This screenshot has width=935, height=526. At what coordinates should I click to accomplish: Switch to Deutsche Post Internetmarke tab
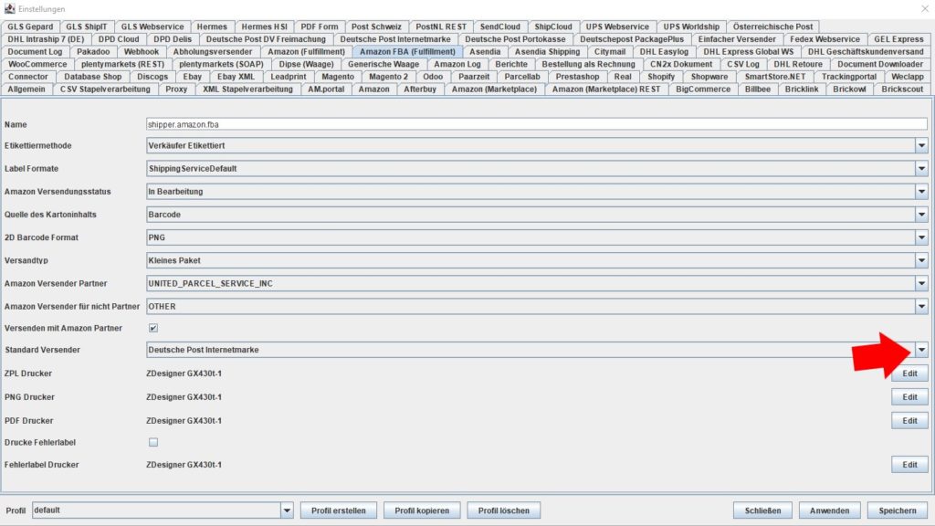click(395, 39)
